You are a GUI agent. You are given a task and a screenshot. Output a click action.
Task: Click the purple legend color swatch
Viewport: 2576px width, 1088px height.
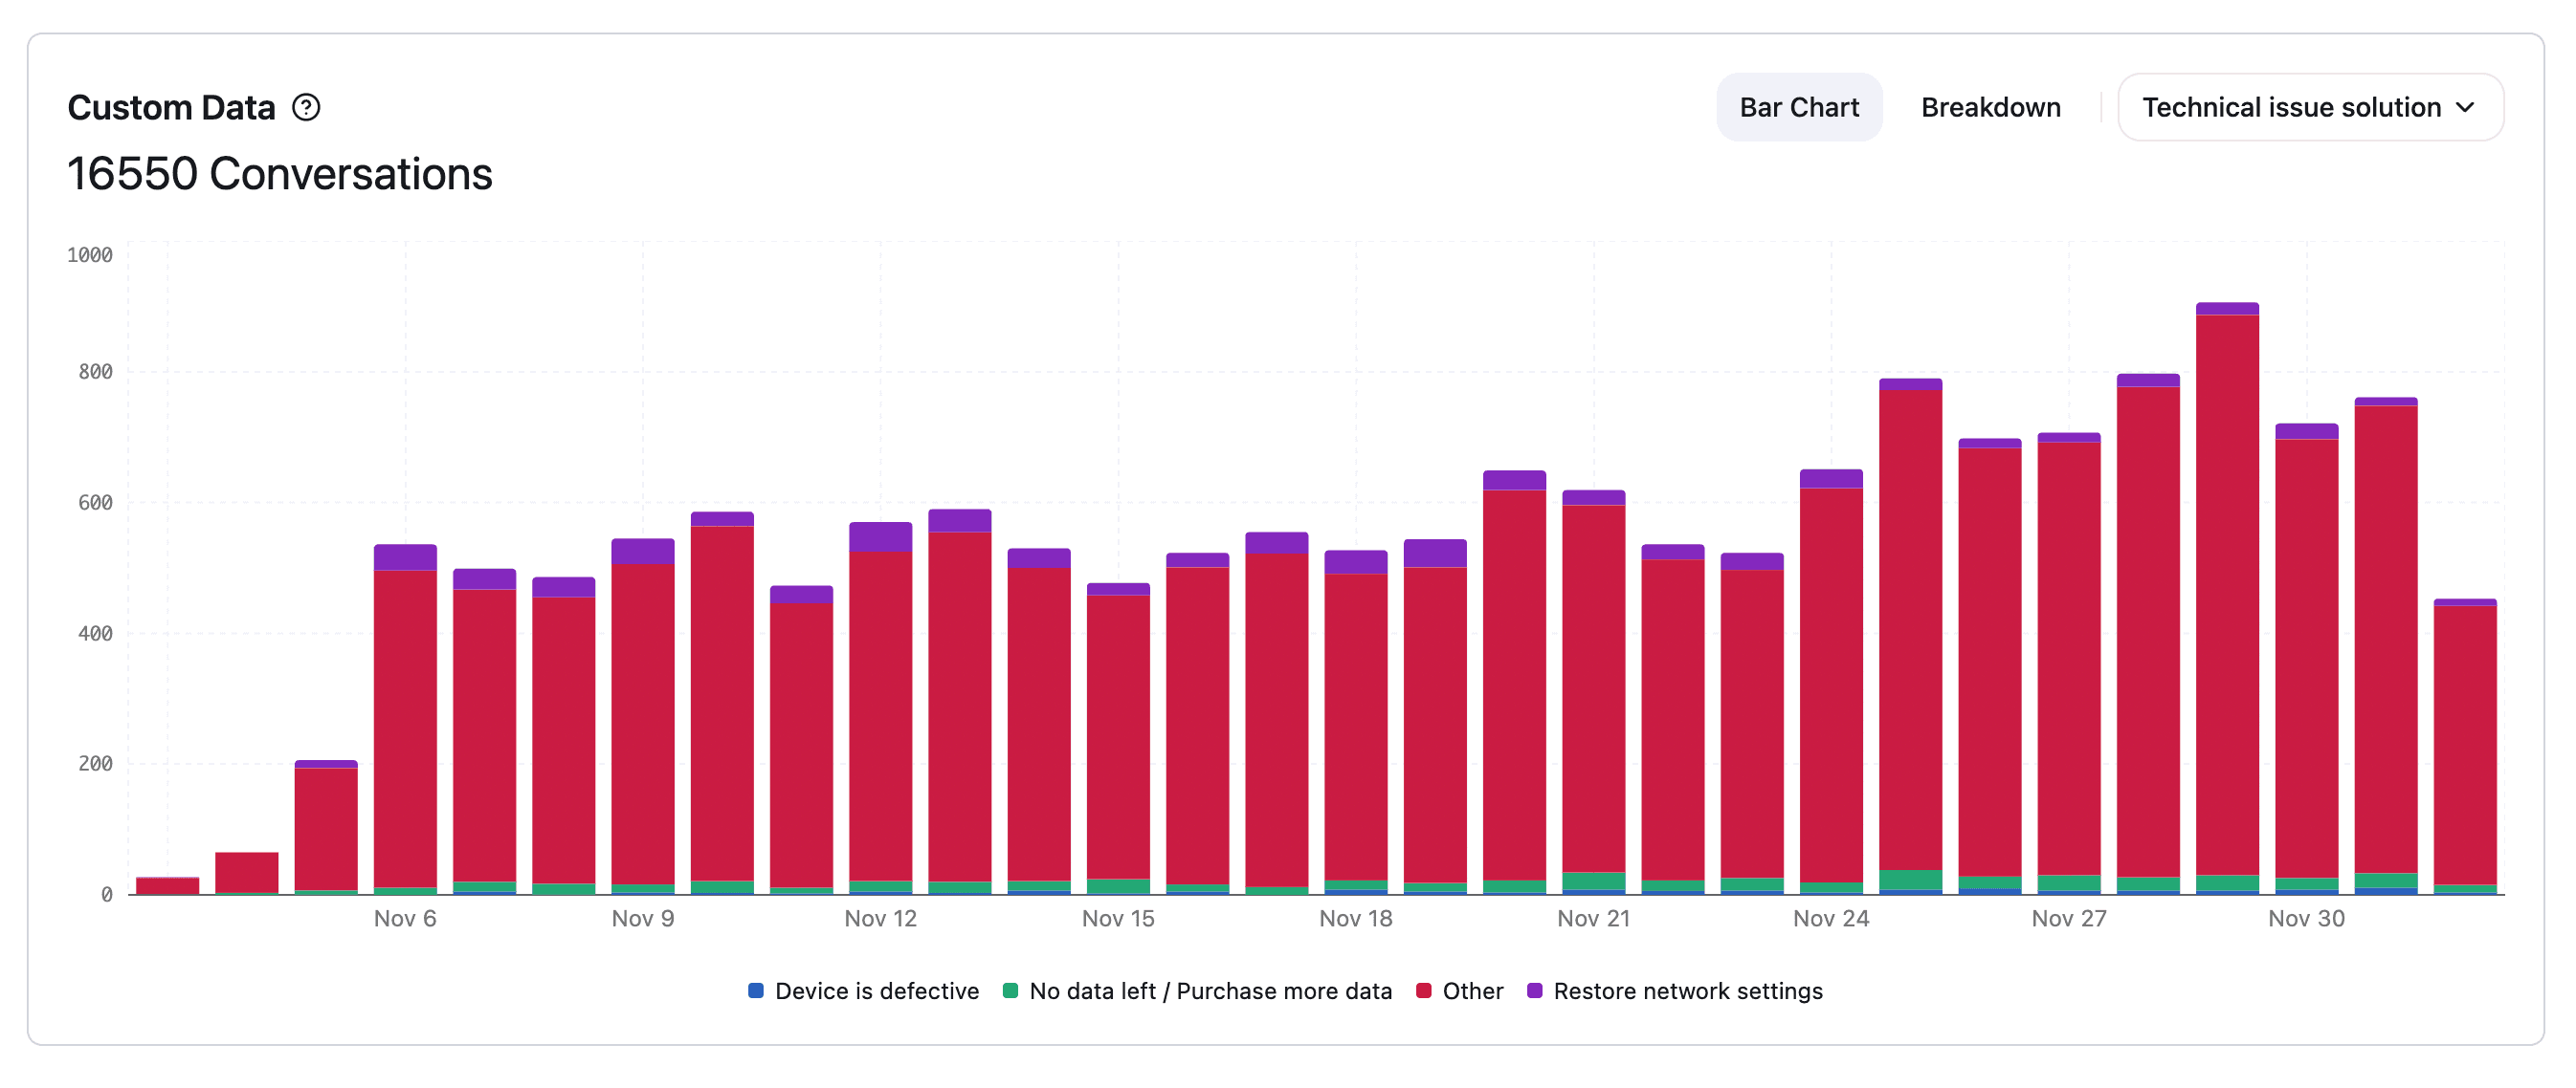pyautogui.click(x=1534, y=991)
